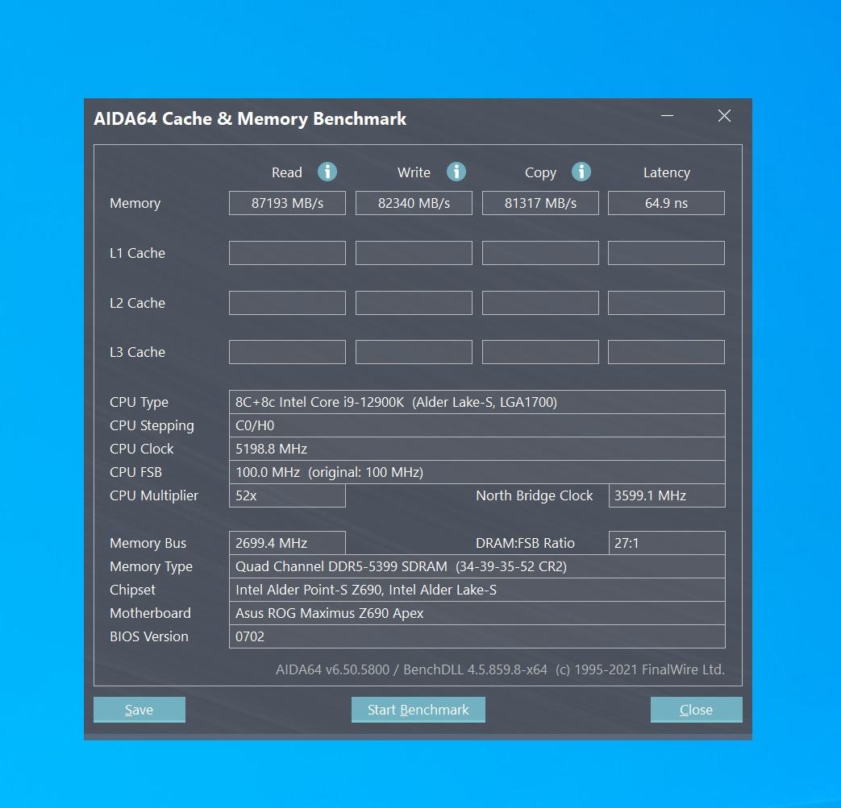841x808 pixels.
Task: Select the Memory Read value 87193 MB/s
Action: 288,203
